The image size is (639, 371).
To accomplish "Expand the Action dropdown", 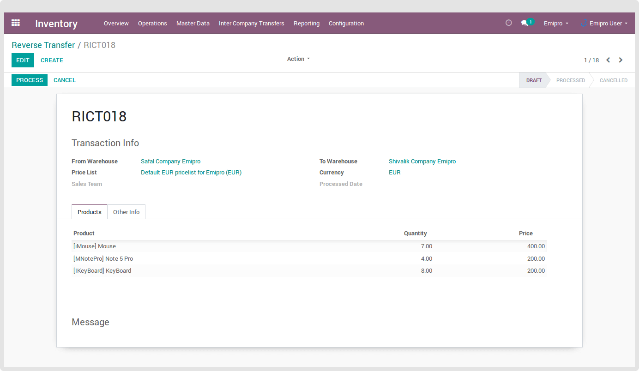I will point(298,59).
